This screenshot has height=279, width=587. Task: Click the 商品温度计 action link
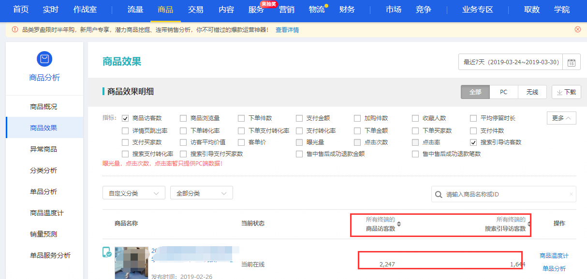[x=554, y=256]
